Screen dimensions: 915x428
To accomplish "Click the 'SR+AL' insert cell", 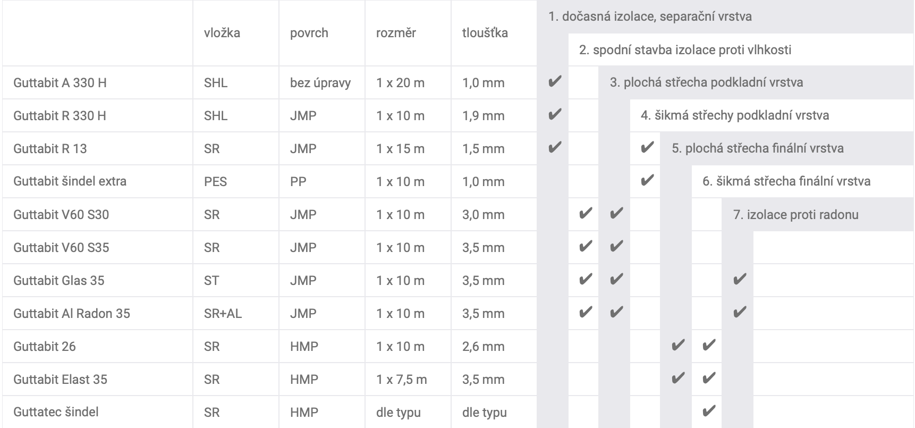I will pyautogui.click(x=223, y=314).
